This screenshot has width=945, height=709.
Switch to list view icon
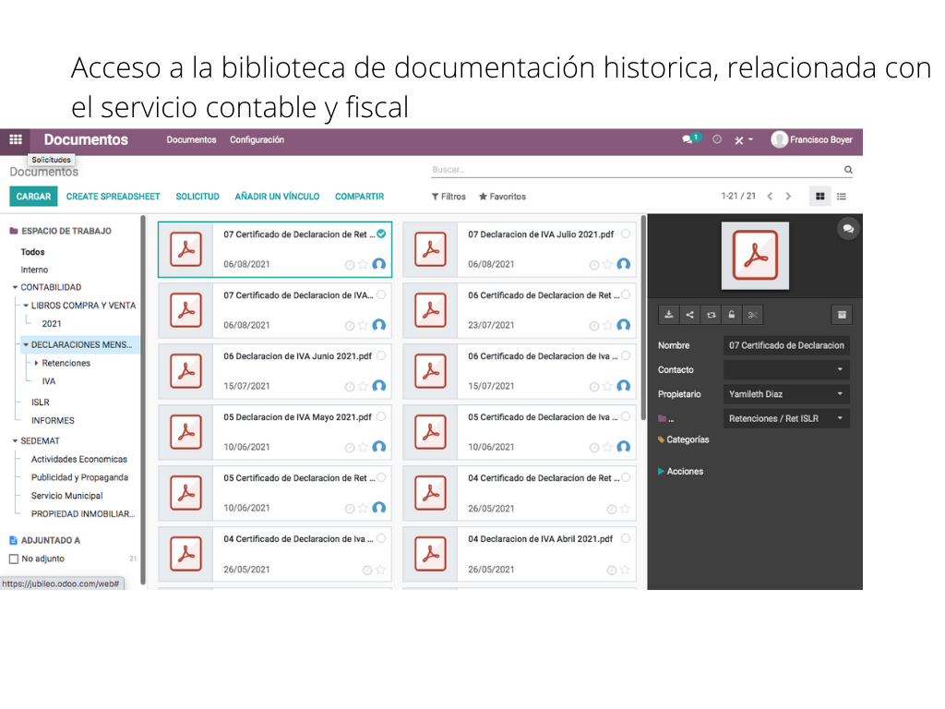842,197
